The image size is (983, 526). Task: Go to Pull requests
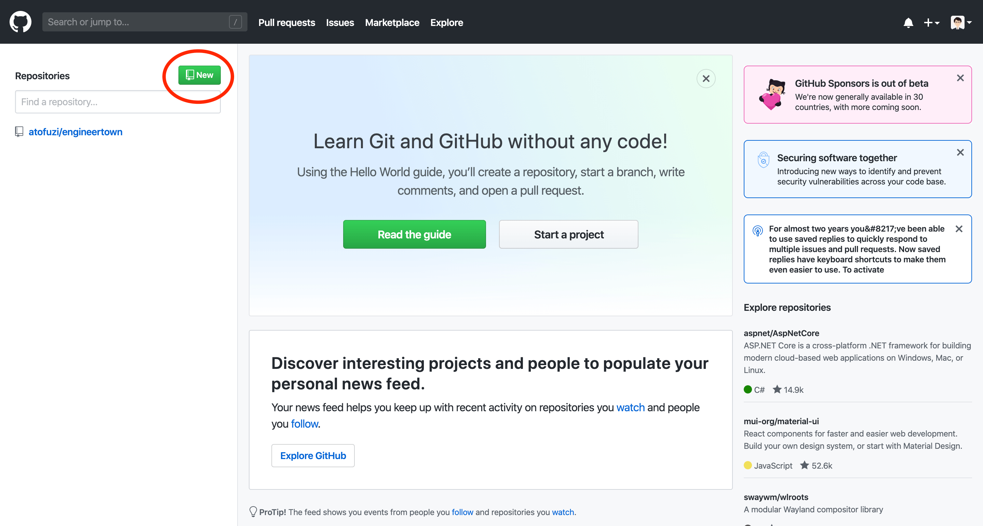pyautogui.click(x=286, y=23)
